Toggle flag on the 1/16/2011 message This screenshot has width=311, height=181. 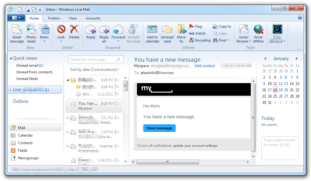pyautogui.click(x=117, y=160)
